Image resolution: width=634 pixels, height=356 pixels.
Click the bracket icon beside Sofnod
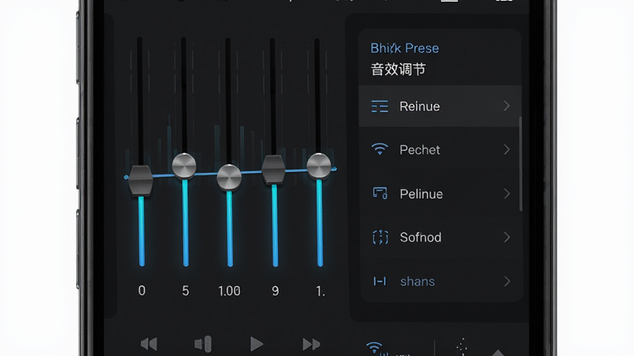tap(380, 237)
